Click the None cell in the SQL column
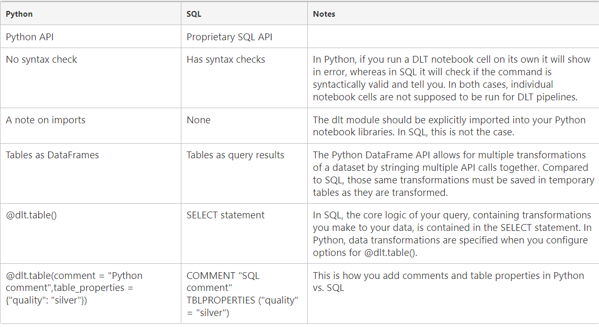The image size is (599, 327). point(244,126)
